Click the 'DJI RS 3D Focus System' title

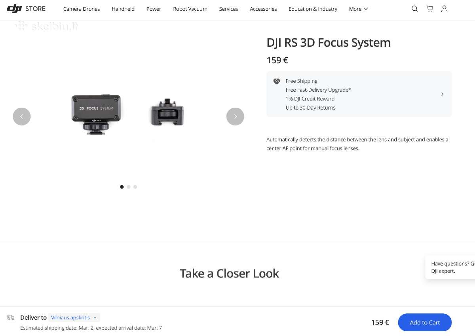329,42
